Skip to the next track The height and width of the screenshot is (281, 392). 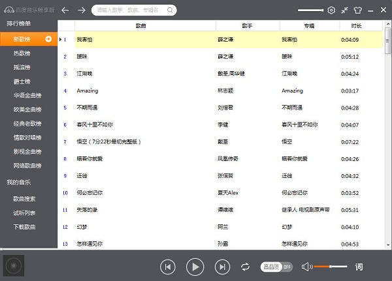click(223, 266)
